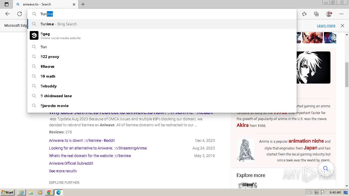Select the aniwave.to - Search tab
Viewport: 349px width, 196px height.
[46, 4]
